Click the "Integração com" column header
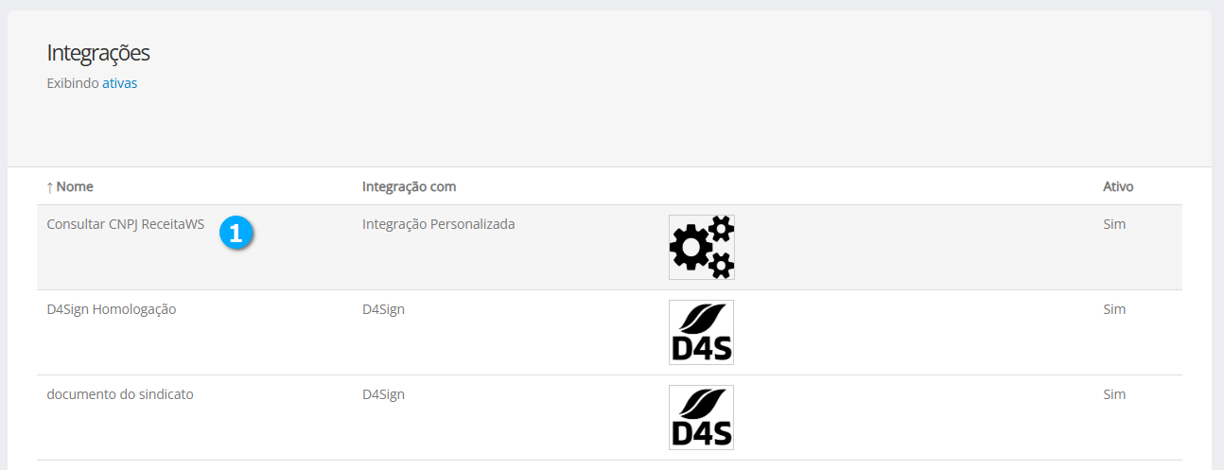 [409, 186]
